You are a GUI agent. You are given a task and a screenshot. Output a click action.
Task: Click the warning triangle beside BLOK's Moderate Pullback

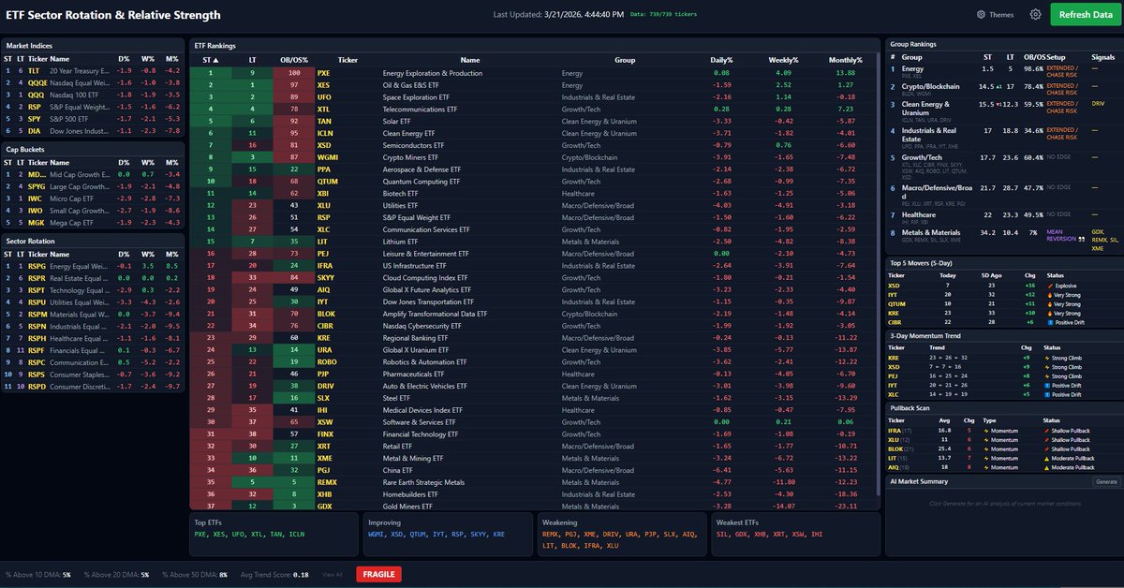[1046, 449]
